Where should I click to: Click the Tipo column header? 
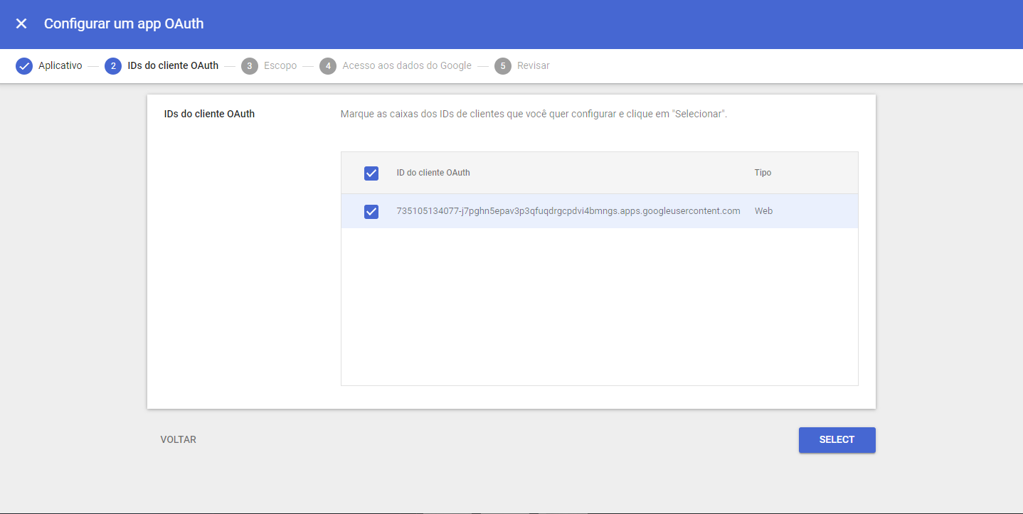(763, 173)
